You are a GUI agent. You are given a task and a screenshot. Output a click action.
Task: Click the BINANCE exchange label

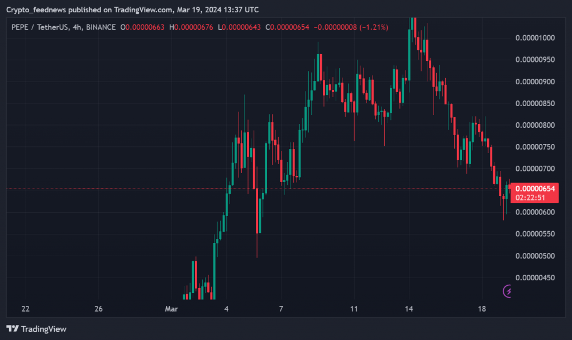coord(102,27)
